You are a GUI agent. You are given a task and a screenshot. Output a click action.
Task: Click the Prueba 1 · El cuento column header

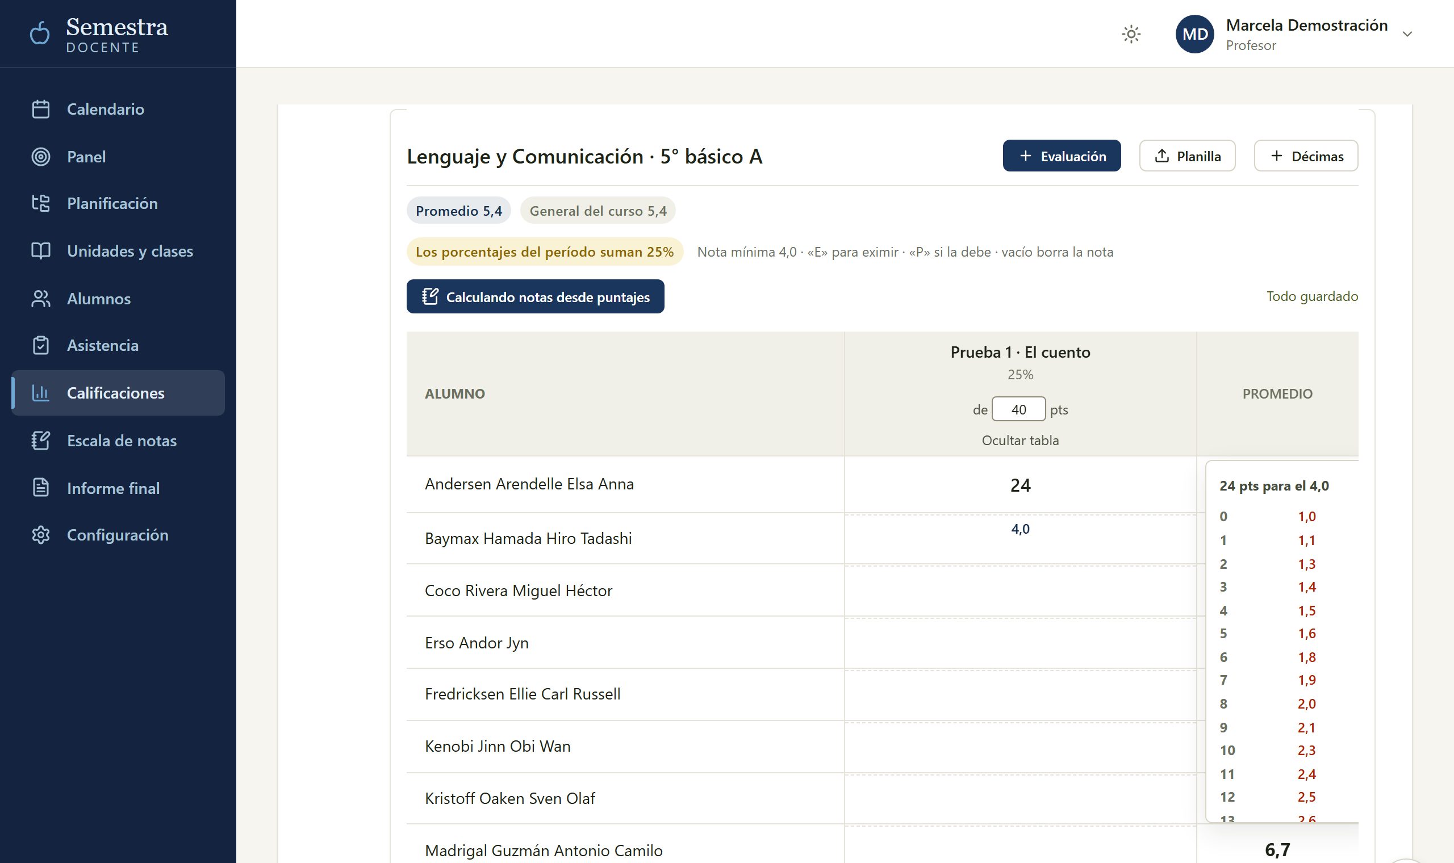coord(1020,353)
